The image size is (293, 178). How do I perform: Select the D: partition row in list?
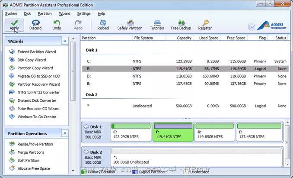click(x=185, y=76)
